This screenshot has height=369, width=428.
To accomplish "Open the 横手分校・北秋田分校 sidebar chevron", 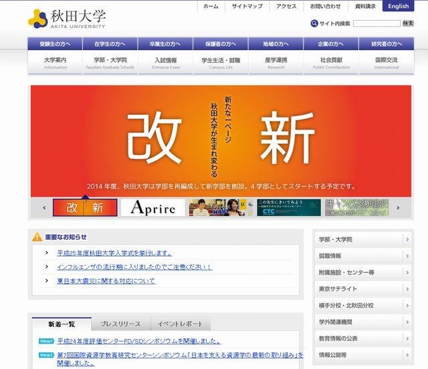I will 407,306.
